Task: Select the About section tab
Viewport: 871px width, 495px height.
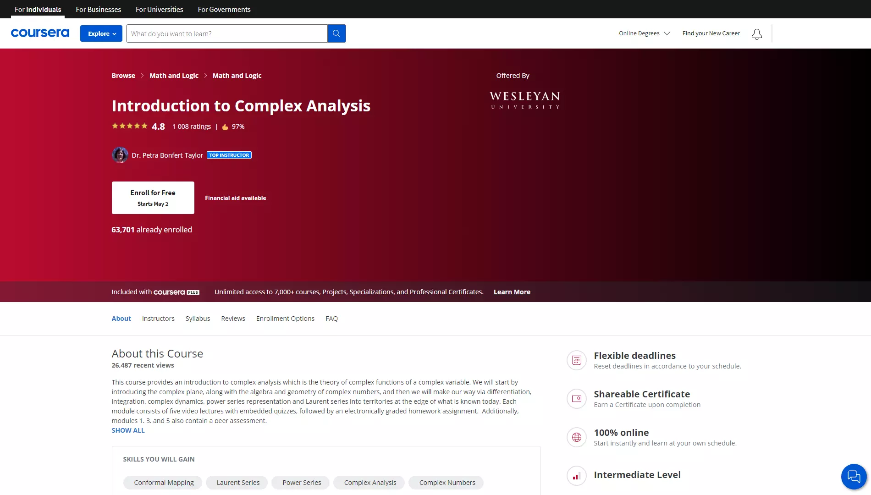Action: point(121,319)
